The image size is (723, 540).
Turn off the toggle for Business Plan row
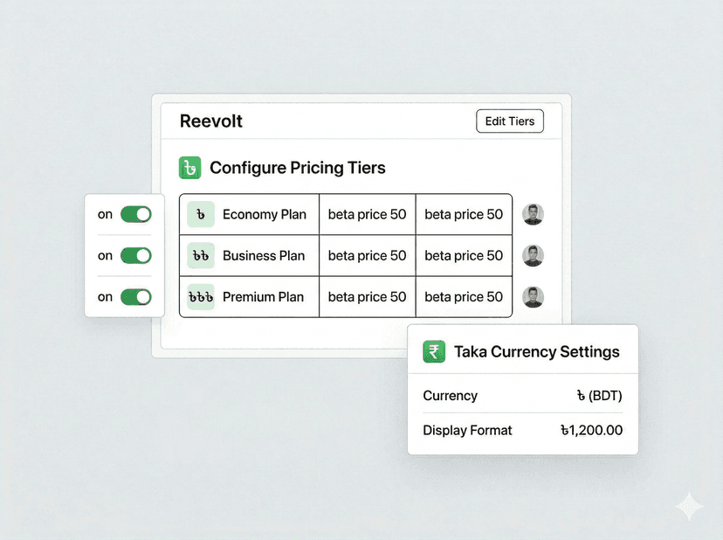[x=136, y=255]
